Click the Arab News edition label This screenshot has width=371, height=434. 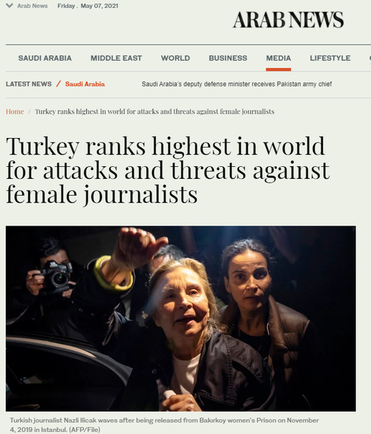(33, 6)
